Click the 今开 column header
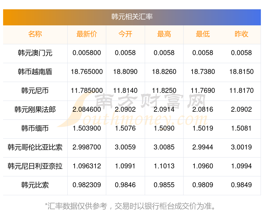This screenshot has width=264, height=216. point(125,34)
